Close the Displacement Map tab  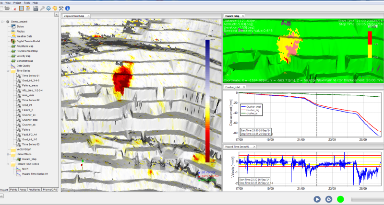click(87, 16)
